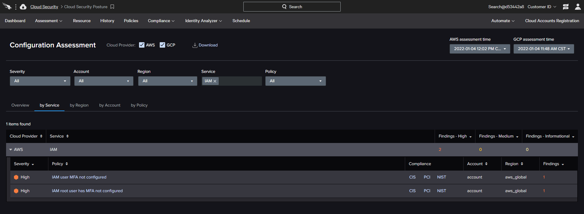584x214 pixels.
Task: Go to the Dashboard page
Action: click(15, 21)
